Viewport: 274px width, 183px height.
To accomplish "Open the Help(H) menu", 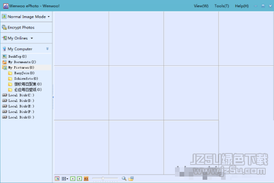I will (x=242, y=6).
